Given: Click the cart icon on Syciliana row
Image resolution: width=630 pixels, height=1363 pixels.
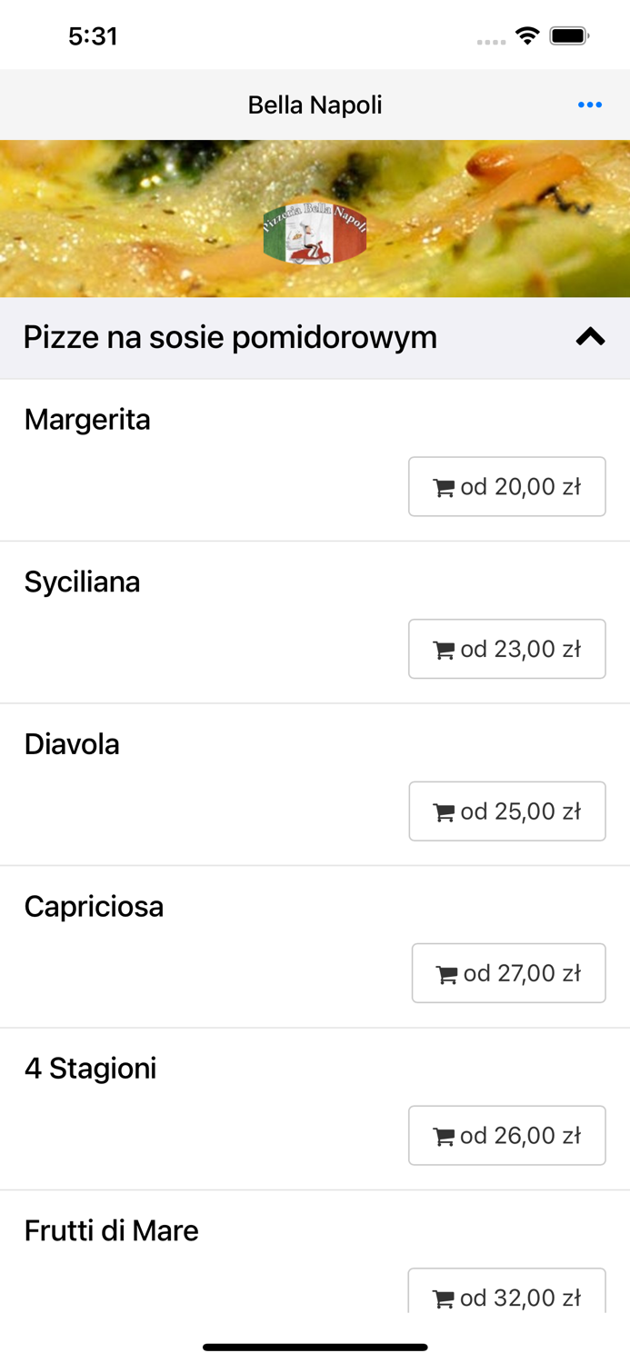Looking at the screenshot, I should pyautogui.click(x=445, y=649).
